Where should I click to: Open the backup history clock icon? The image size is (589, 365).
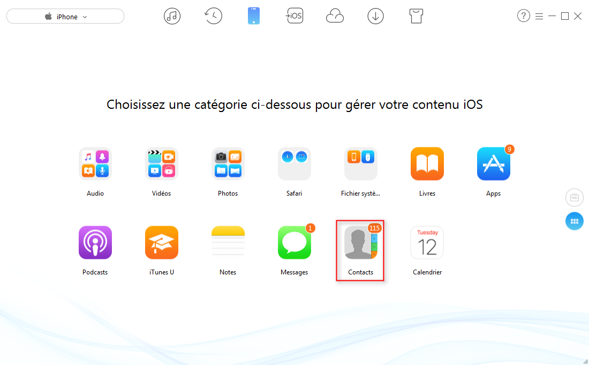coord(213,16)
